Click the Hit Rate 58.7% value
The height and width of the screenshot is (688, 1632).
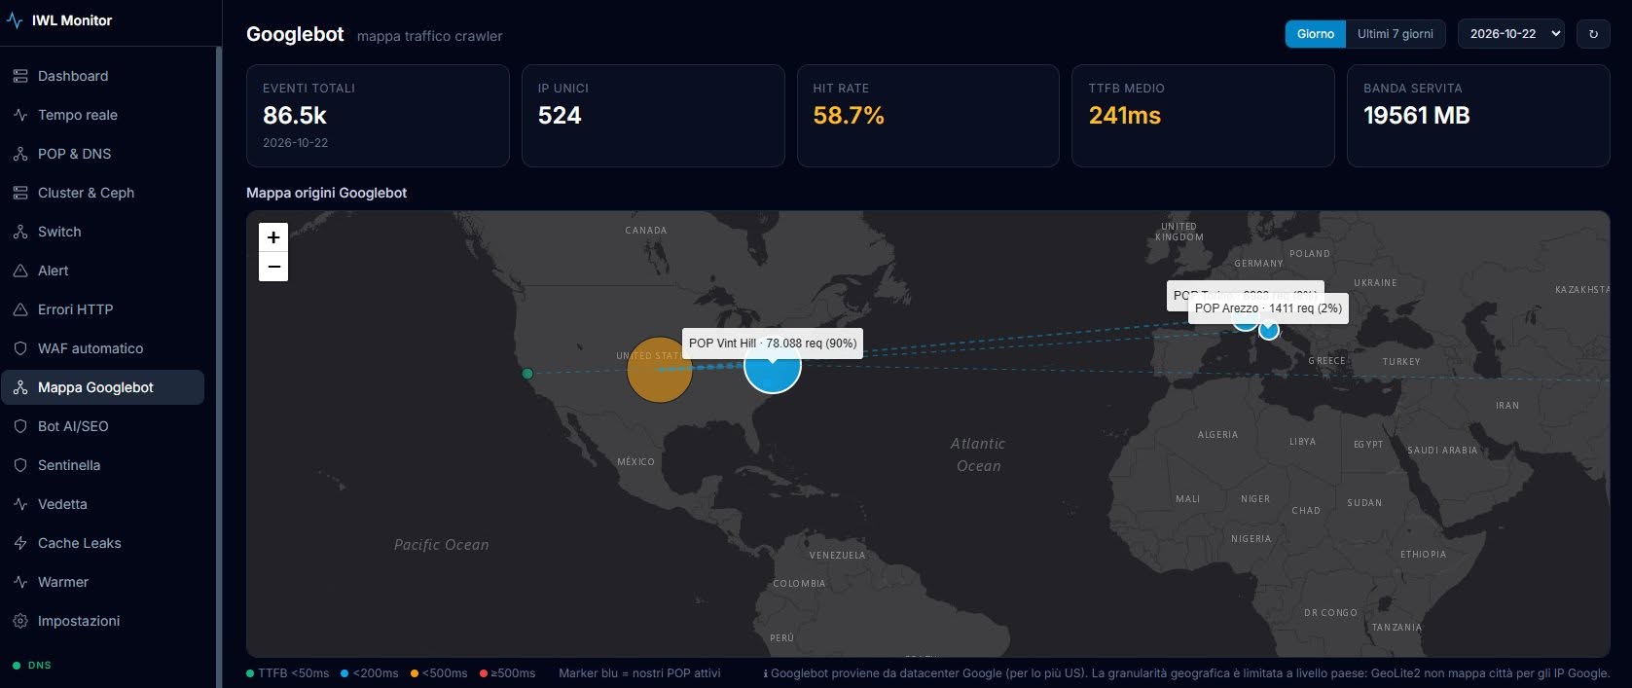tap(849, 116)
